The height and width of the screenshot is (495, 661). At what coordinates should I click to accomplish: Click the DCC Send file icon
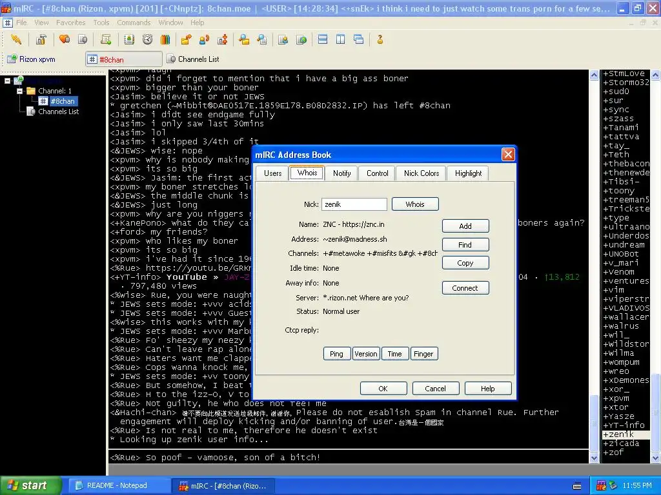pos(186,39)
